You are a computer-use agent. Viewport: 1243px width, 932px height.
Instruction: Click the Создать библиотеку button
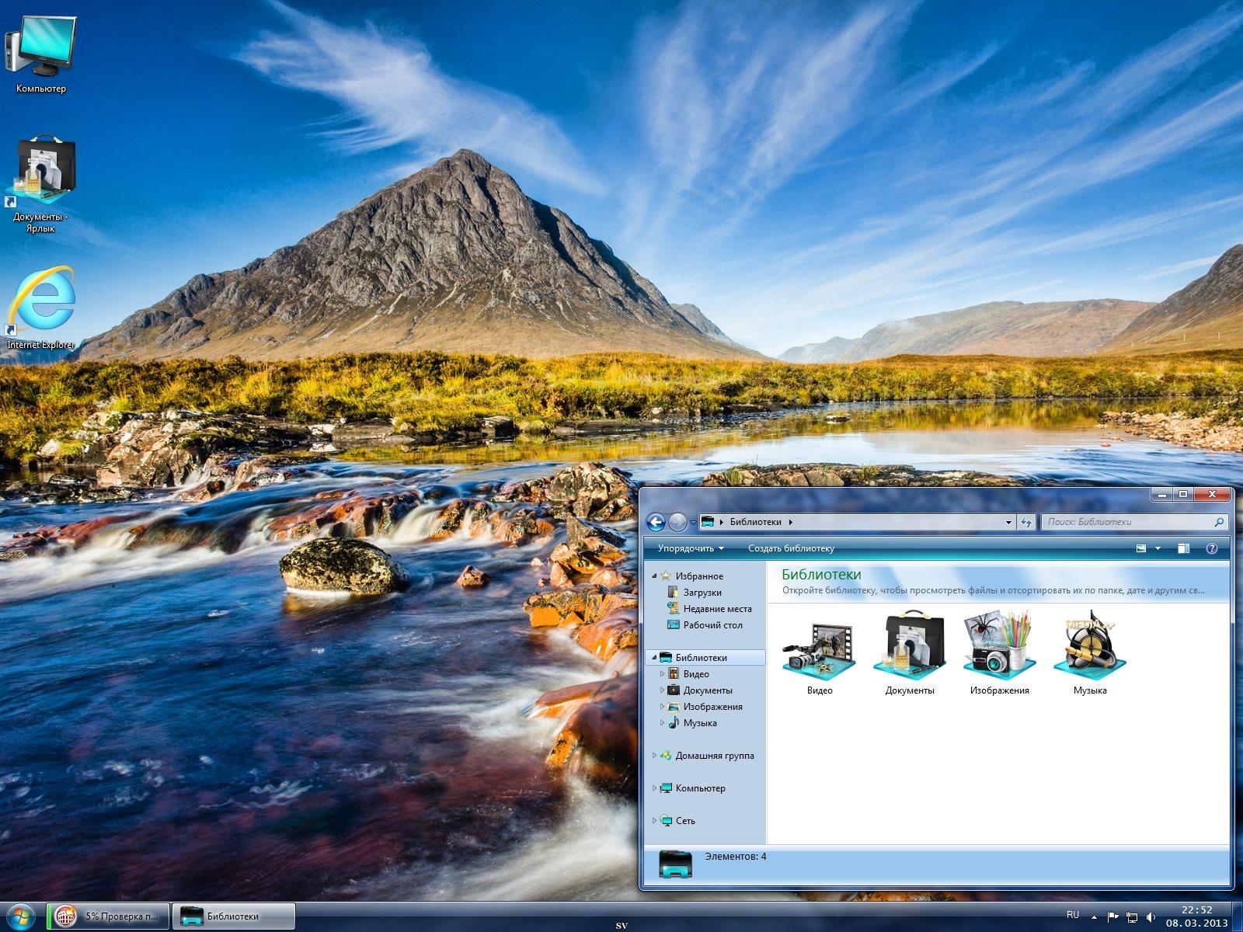[x=791, y=548]
